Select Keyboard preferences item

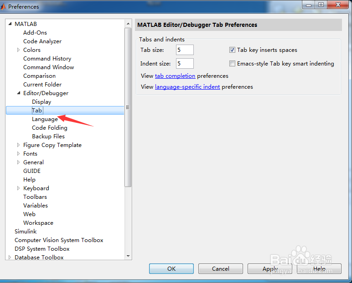(x=36, y=188)
